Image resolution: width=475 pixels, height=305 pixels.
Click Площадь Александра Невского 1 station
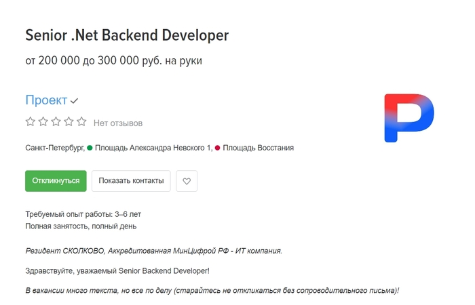(x=153, y=147)
